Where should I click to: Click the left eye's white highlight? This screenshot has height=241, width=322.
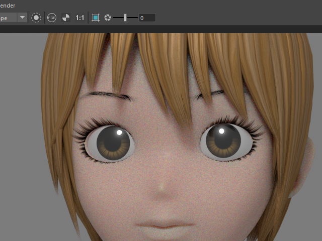[119, 133]
